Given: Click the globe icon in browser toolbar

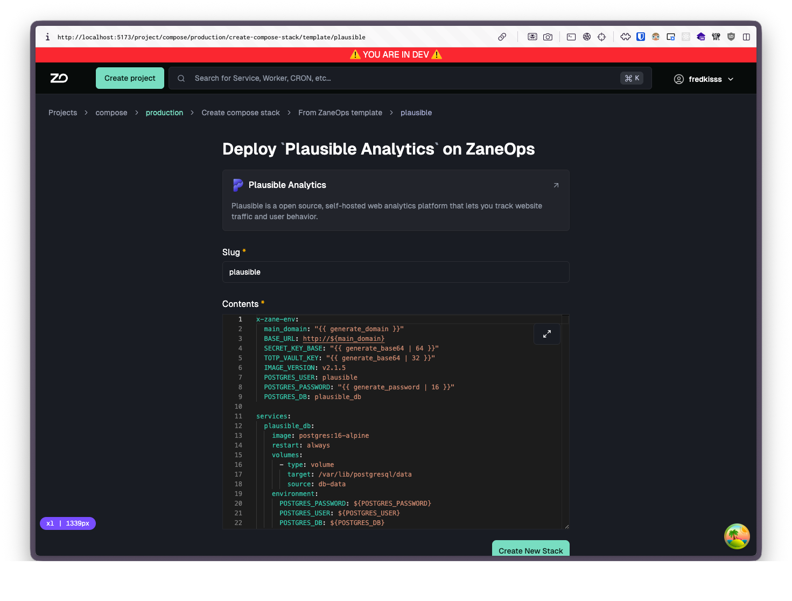Looking at the screenshot, I should click(587, 37).
